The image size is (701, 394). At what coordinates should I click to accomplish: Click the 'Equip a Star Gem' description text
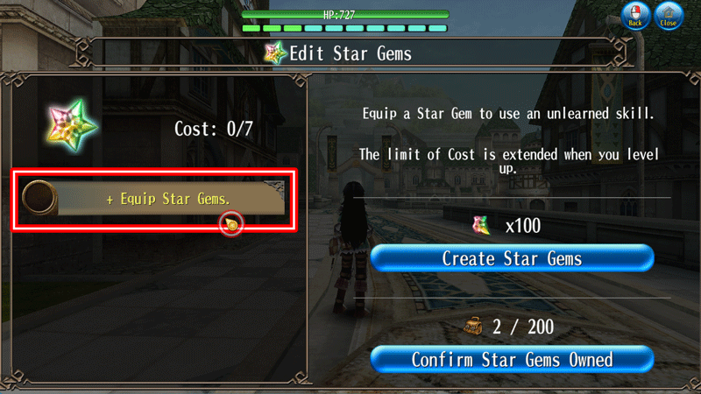(x=508, y=114)
